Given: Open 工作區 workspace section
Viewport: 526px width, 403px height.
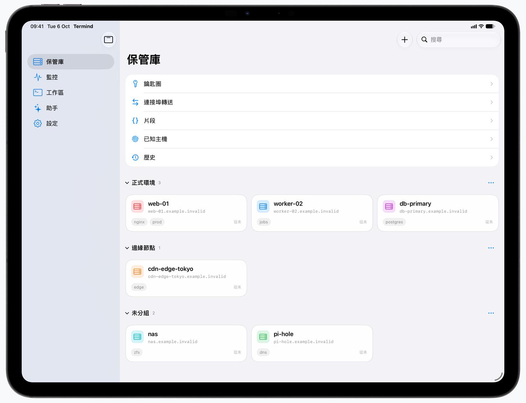Looking at the screenshot, I should [71, 93].
